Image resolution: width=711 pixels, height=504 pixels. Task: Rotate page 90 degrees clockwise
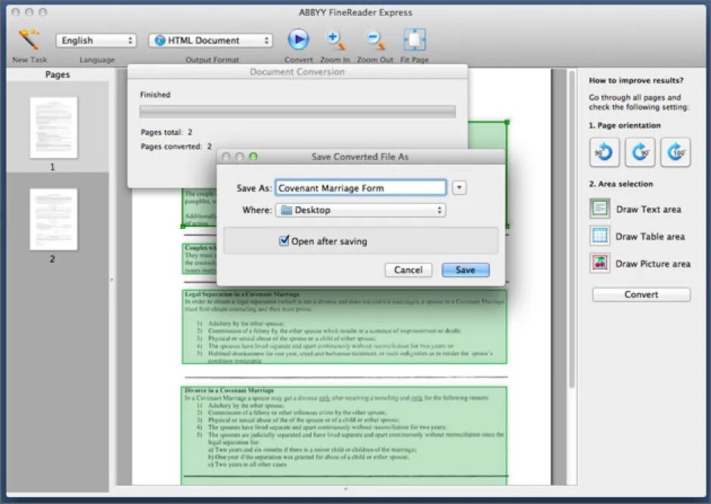(x=640, y=153)
